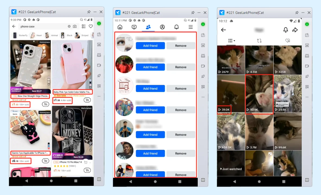321x195 pixels.
Task: Switch to the liked videos heart tab
Action: coord(288,41)
